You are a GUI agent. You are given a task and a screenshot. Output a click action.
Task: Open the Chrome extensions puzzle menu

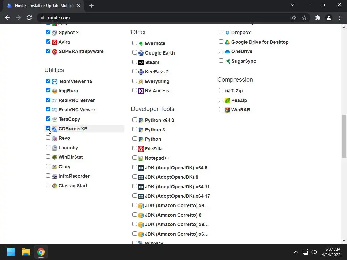[x=318, y=18]
